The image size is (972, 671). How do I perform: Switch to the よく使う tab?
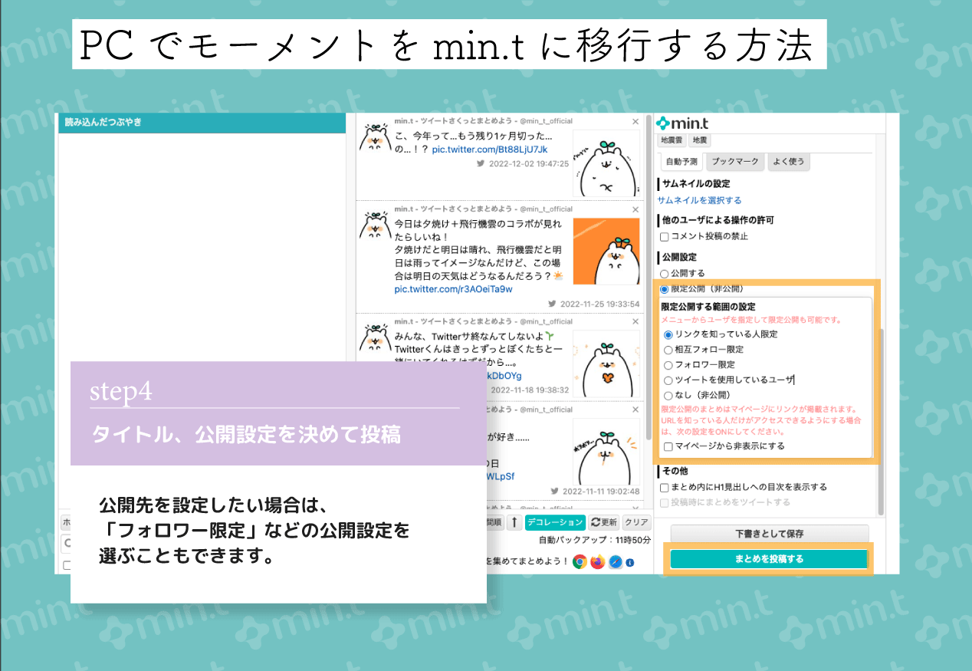[788, 162]
